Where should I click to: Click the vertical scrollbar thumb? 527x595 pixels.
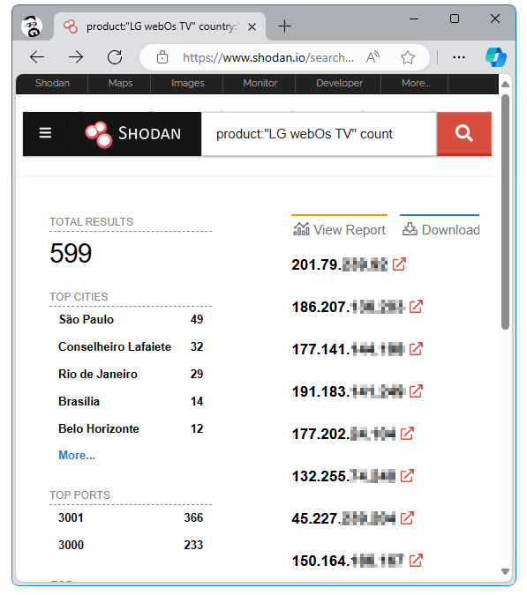tap(505, 212)
